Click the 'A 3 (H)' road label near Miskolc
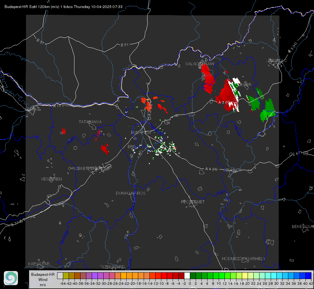Screen dimensions: 314x289 coord(293,48)
